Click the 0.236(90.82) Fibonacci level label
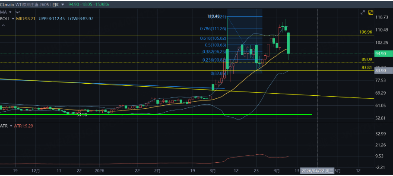393x176 pixels. point(214,60)
